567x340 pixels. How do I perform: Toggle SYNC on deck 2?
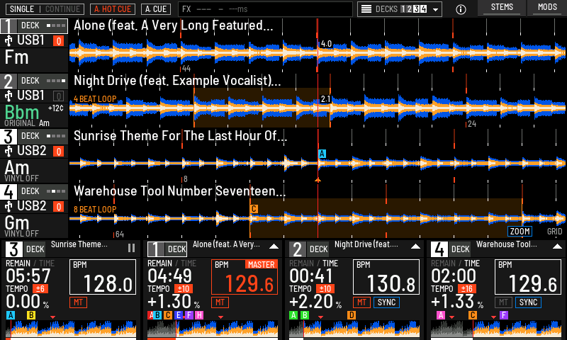coord(386,302)
